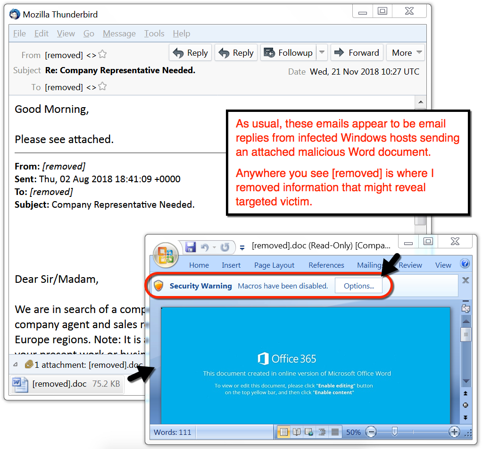This screenshot has height=449, width=482.
Task: Click the second Reply button beside Followup
Action: coord(236,52)
